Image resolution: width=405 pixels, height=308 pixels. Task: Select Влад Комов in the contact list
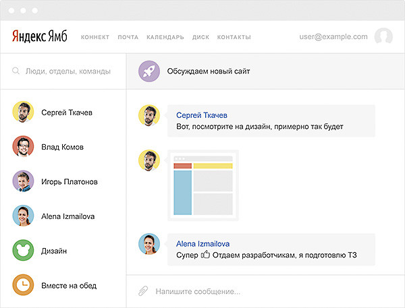coord(62,147)
